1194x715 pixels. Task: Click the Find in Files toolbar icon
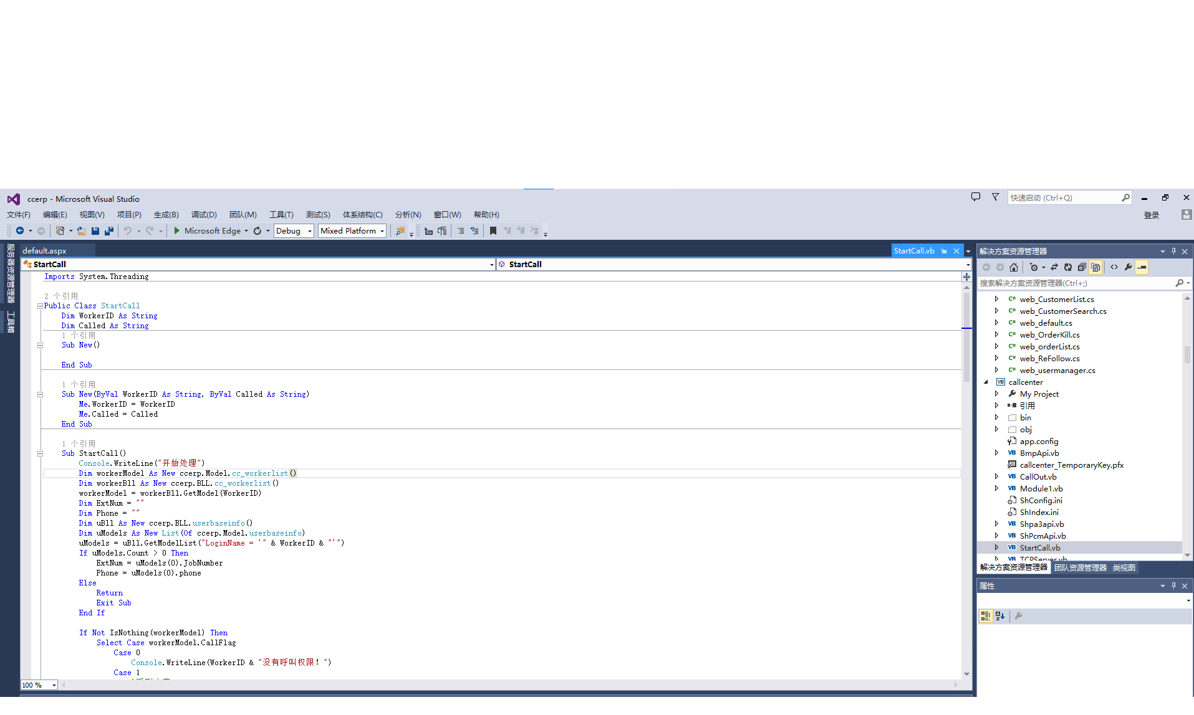400,230
